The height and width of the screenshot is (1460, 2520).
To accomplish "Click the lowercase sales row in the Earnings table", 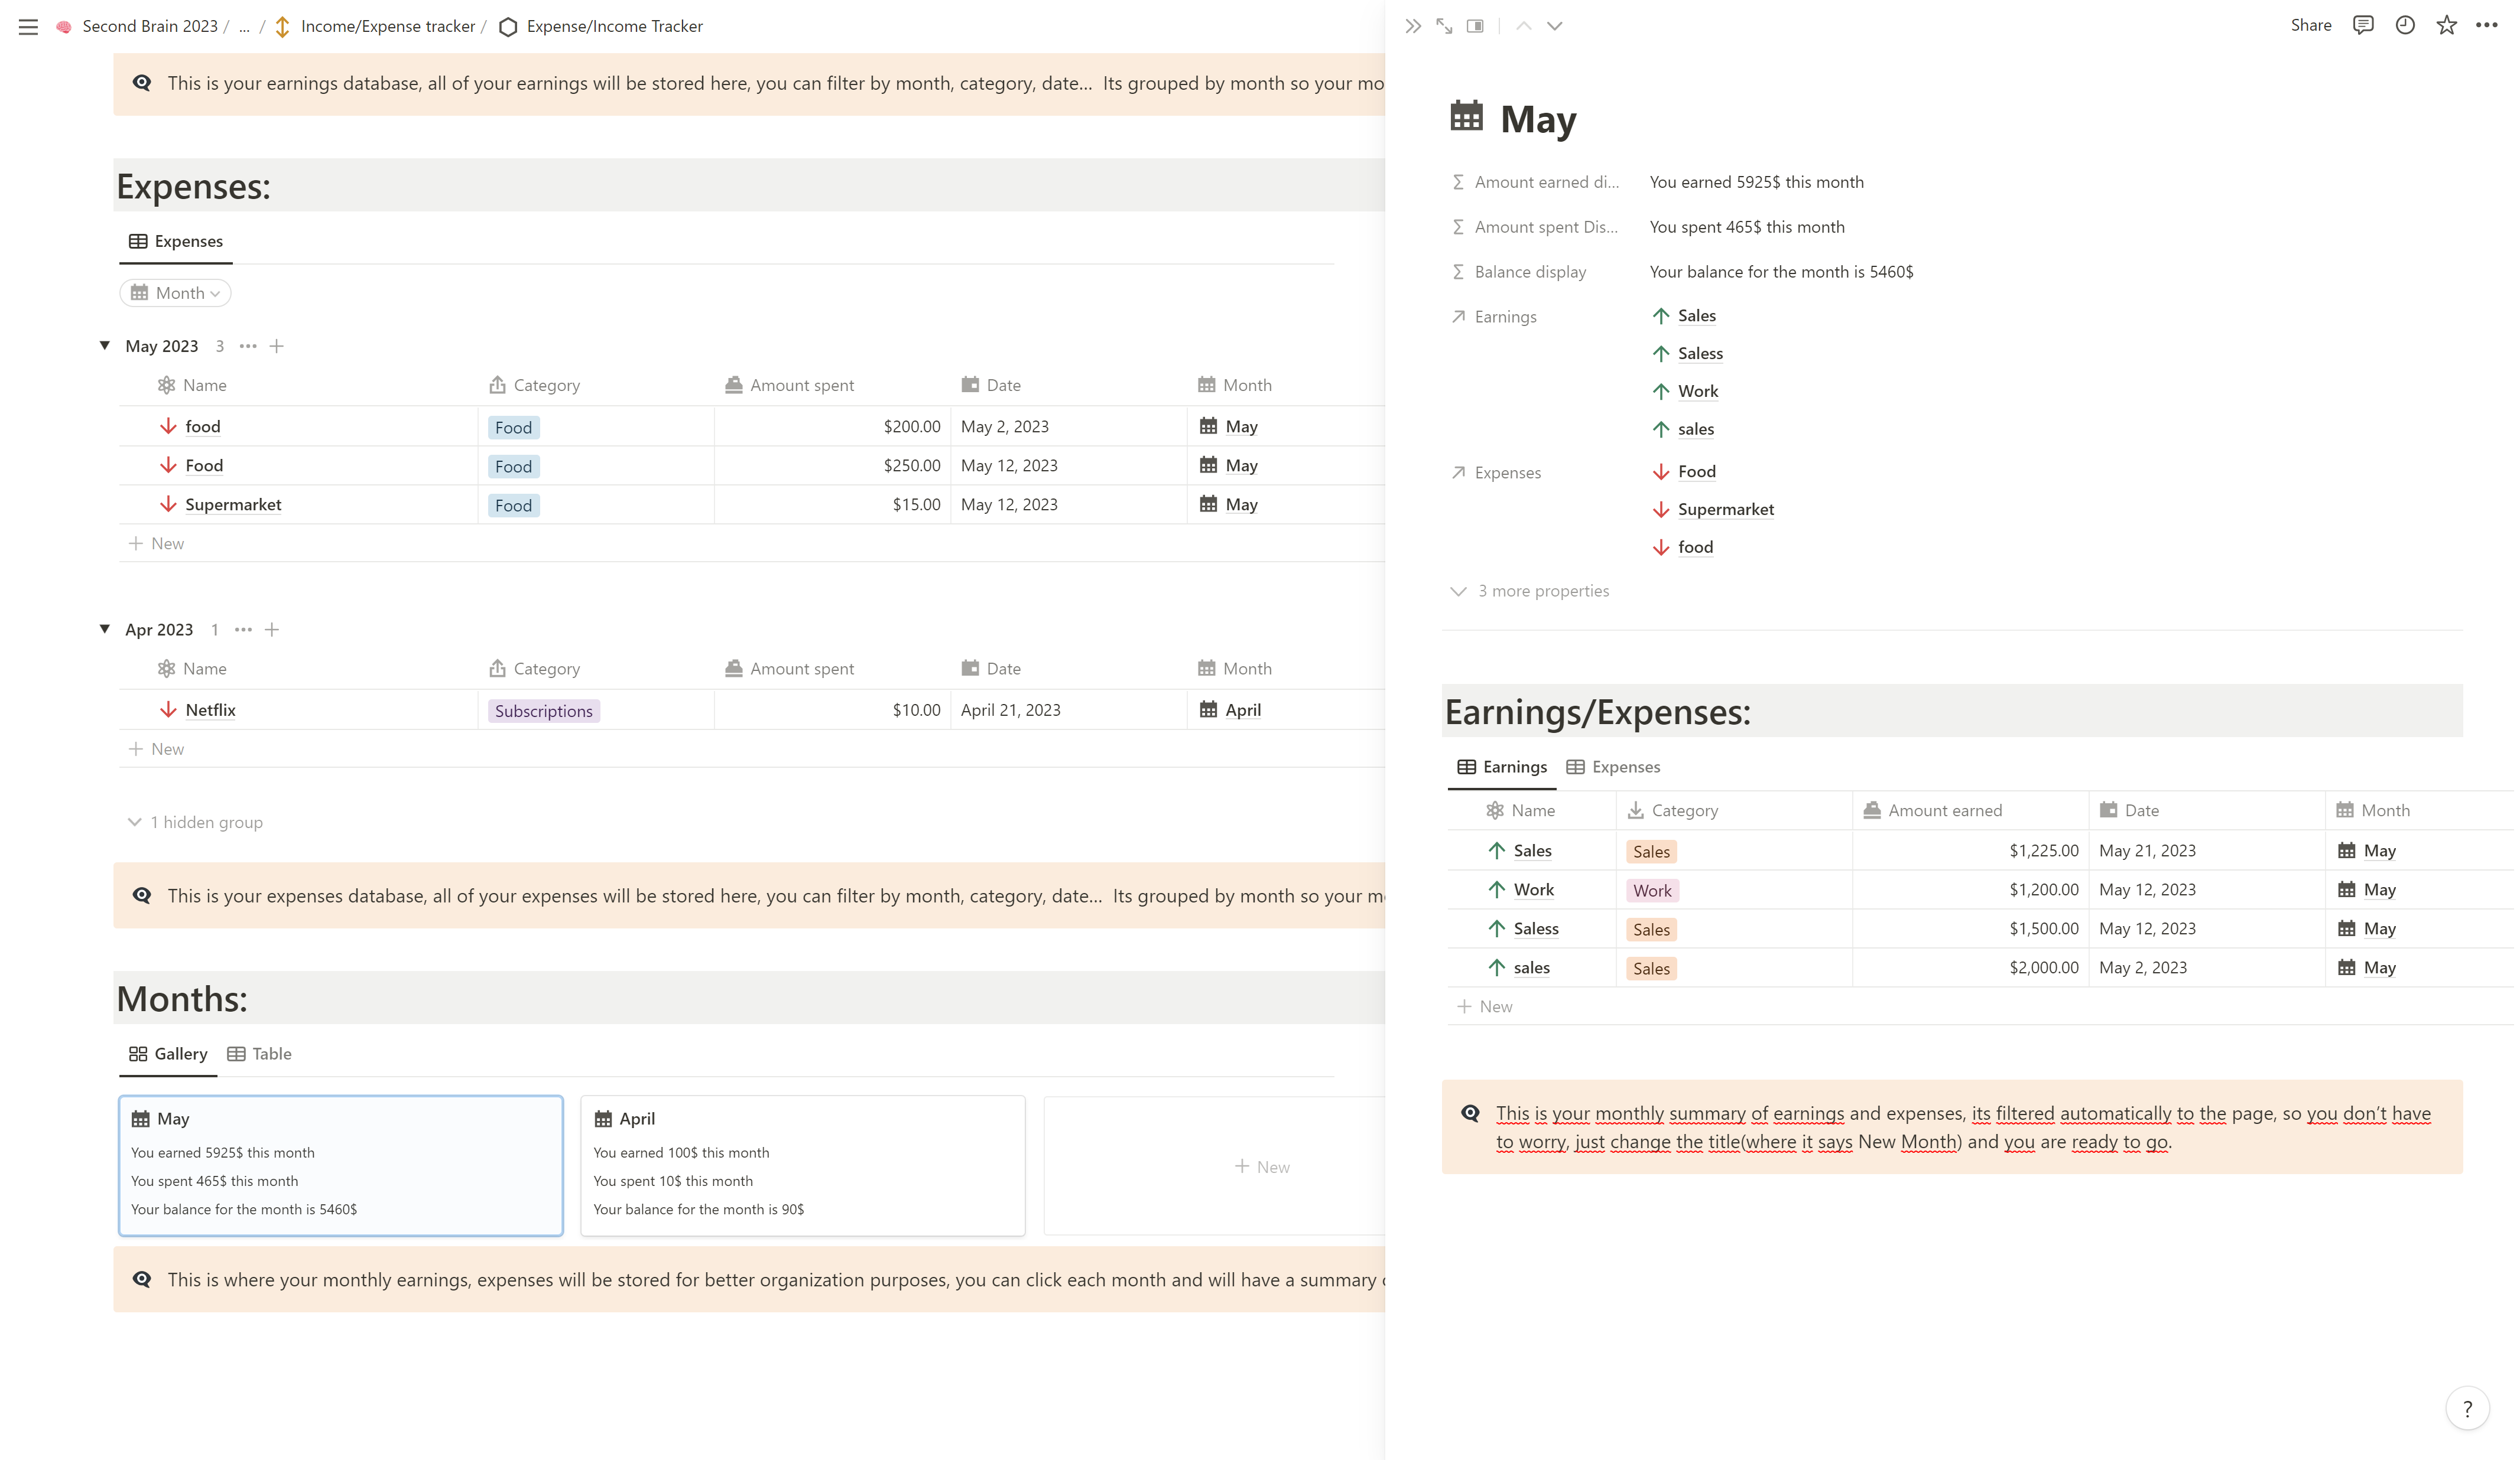I will 1531,969.
